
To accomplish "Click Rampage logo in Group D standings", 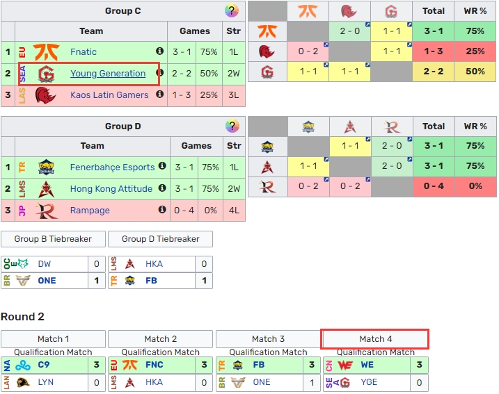I will pos(47,211).
